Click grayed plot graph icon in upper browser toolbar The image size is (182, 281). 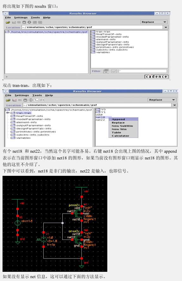tap(14, 22)
